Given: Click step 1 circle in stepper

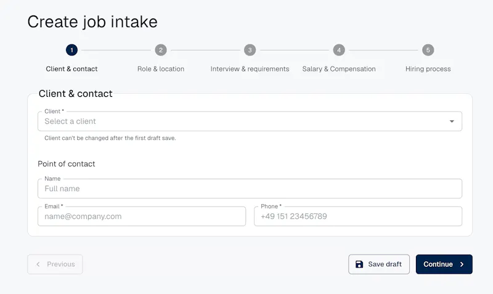Looking at the screenshot, I should (71, 50).
